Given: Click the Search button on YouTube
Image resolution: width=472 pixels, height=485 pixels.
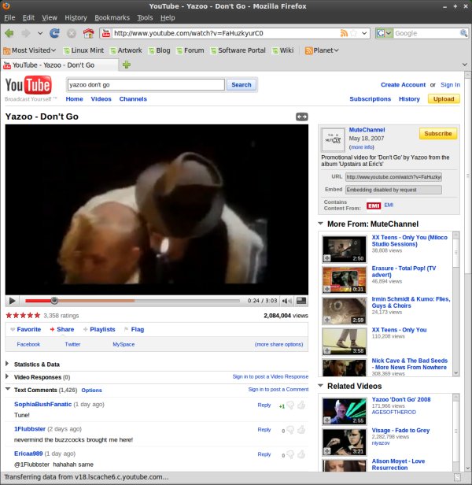Looking at the screenshot, I should [242, 85].
